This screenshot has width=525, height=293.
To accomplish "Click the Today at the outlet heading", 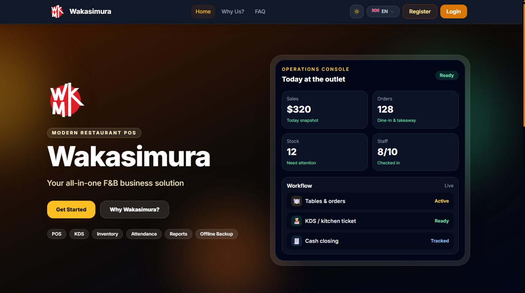I will point(313,79).
